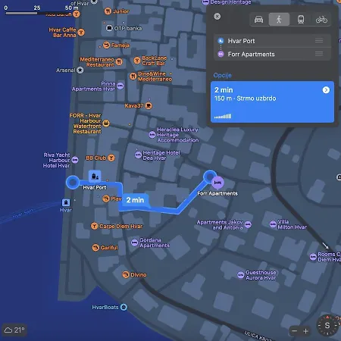Edit the Hvar Port start field
Screen dimensions: 341x341
[x=272, y=41]
